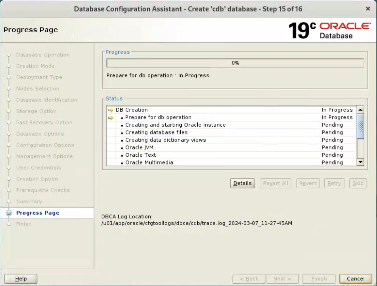
Task: Close the Database Configuration Assistant window
Action: coord(368,9)
